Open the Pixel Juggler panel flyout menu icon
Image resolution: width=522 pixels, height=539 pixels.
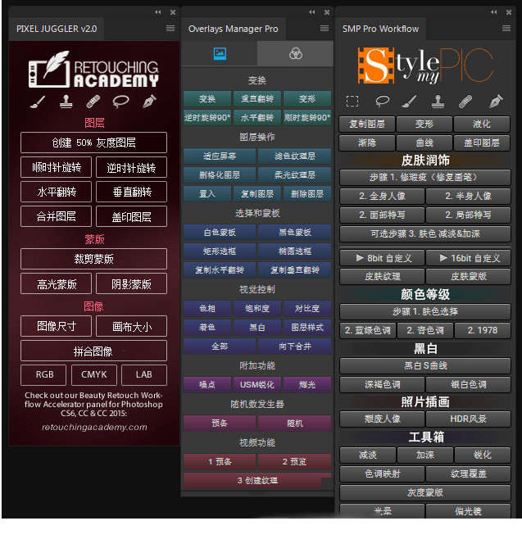pyautogui.click(x=170, y=29)
